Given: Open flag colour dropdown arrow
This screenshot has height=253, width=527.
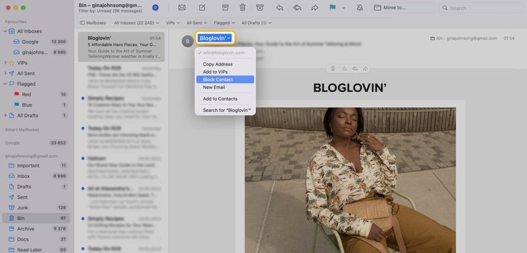Looking at the screenshot, I should point(343,8).
